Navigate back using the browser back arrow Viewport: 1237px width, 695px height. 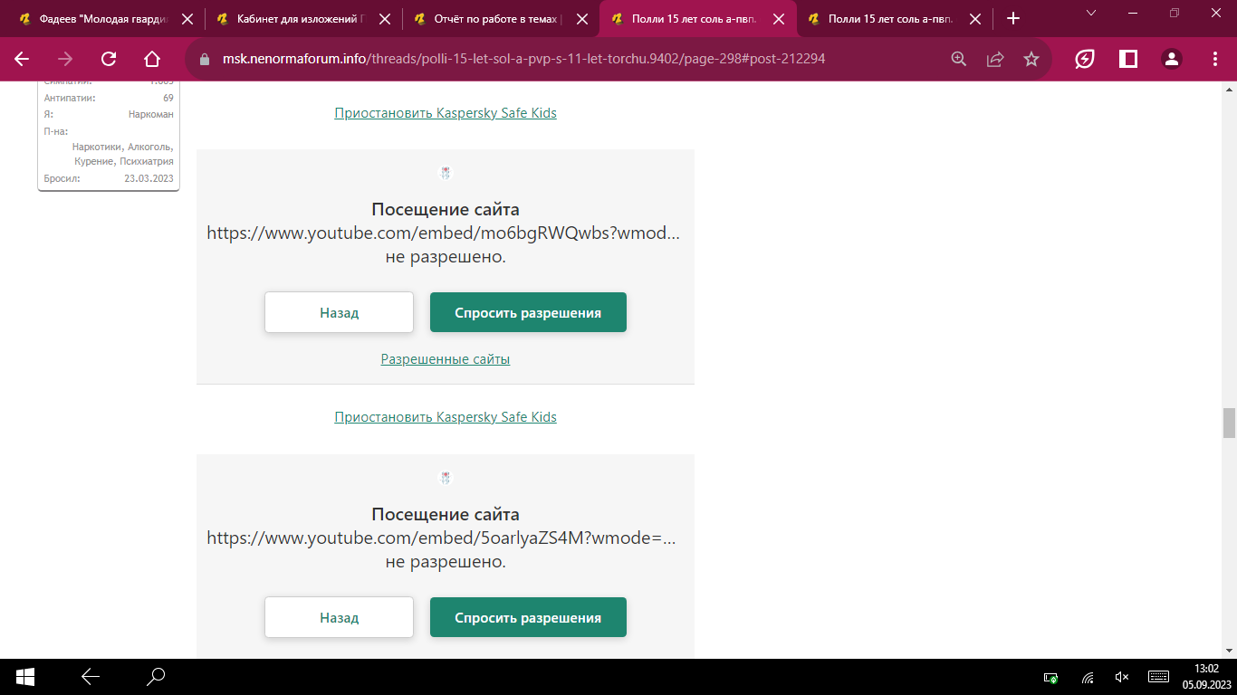click(22, 59)
